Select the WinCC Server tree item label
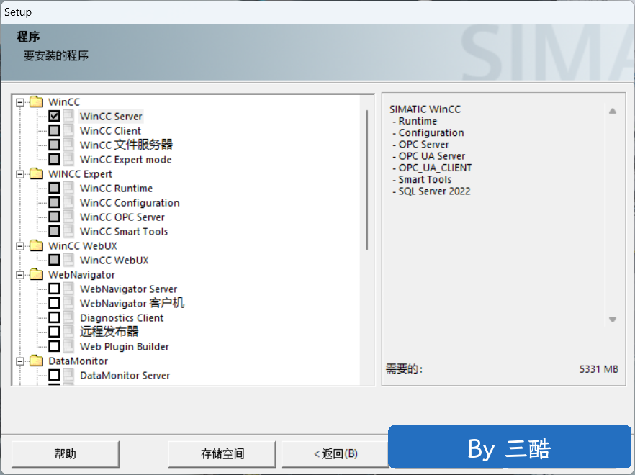 [x=111, y=117]
